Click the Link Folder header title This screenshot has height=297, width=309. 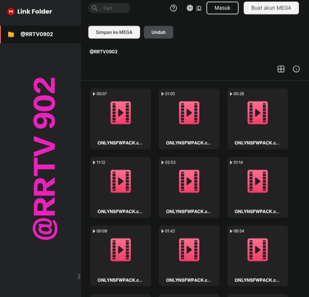[35, 11]
